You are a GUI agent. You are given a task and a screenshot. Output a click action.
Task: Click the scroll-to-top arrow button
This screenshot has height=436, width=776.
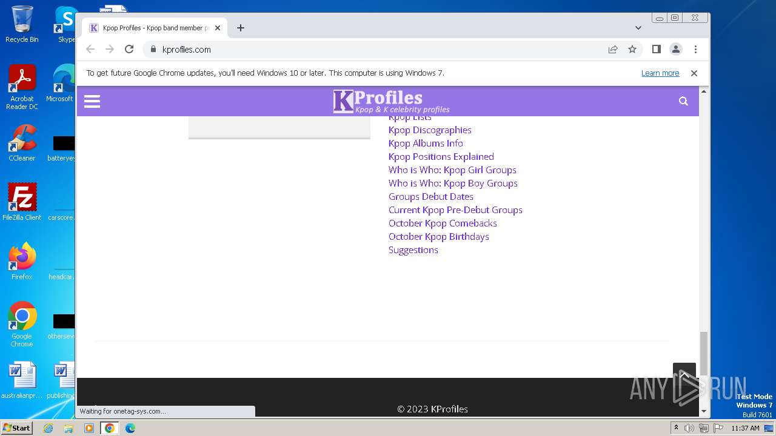point(684,374)
